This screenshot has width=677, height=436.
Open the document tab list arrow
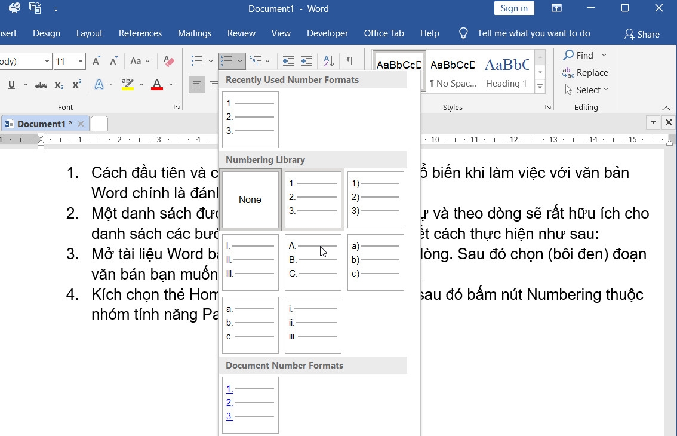point(653,122)
